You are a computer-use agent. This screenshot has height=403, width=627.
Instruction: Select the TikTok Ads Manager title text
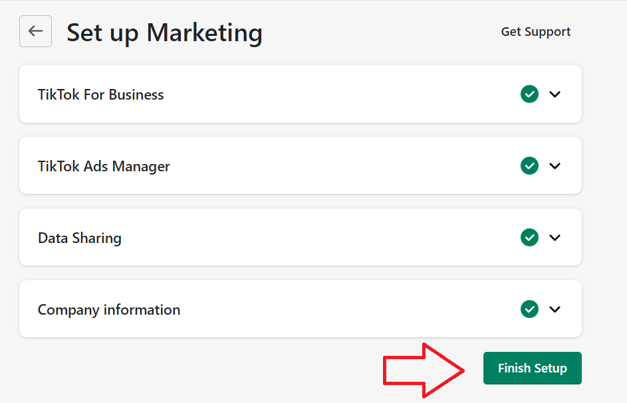coord(104,167)
